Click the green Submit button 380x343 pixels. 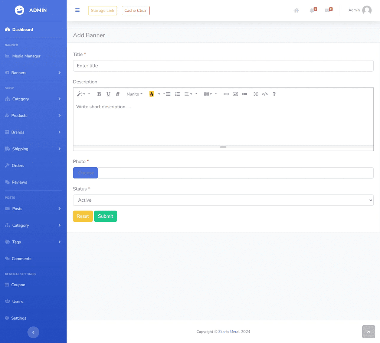[x=105, y=216]
